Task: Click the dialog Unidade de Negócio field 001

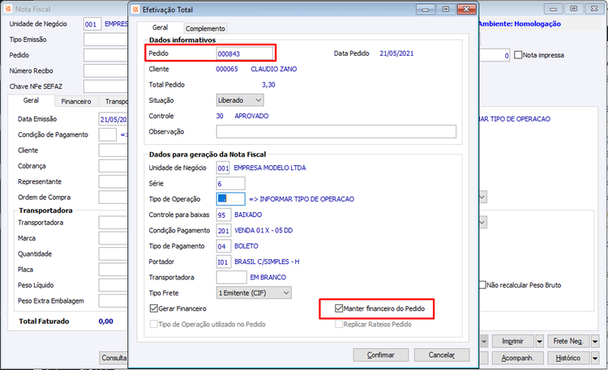Action: [223, 168]
